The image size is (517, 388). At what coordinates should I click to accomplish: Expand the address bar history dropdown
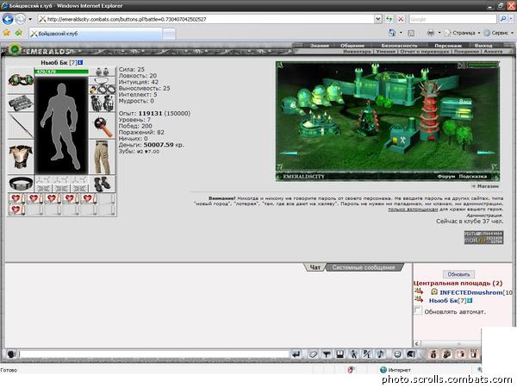point(378,19)
